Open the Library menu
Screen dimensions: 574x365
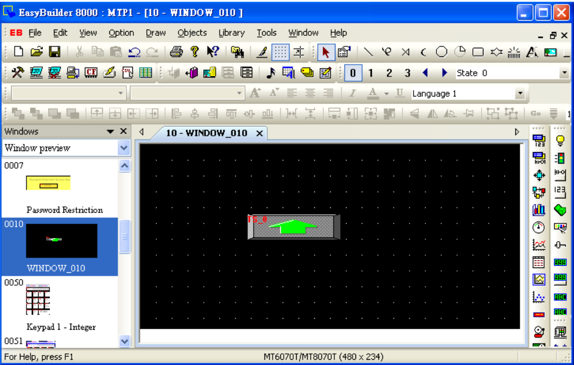[x=231, y=33]
